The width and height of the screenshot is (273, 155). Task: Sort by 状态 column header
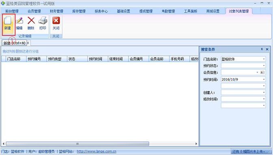[x=77, y=59]
